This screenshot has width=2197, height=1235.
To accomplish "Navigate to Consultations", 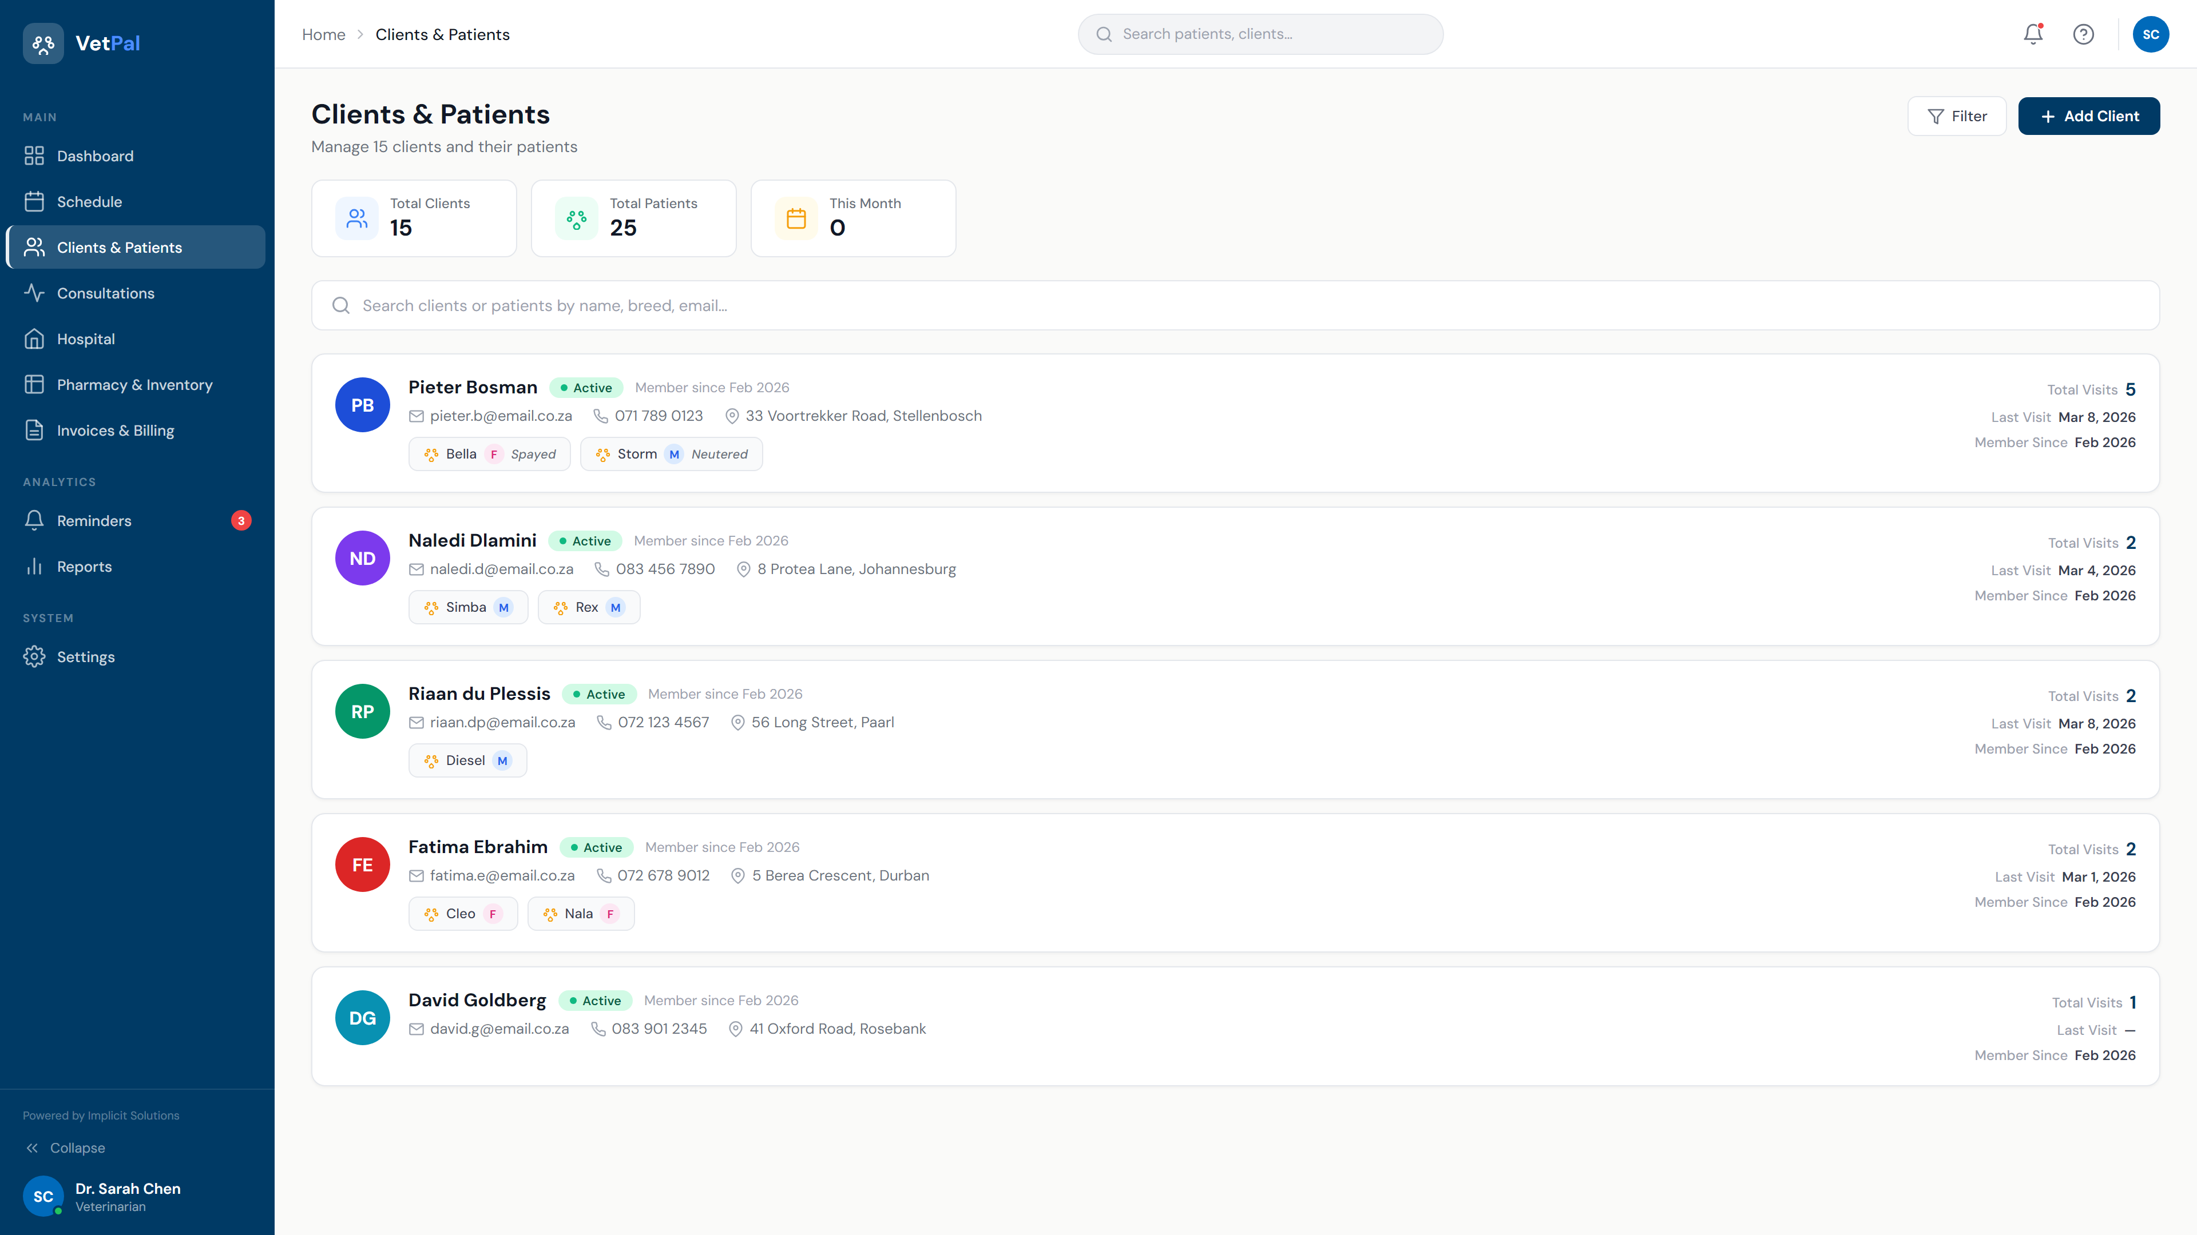I will point(106,293).
